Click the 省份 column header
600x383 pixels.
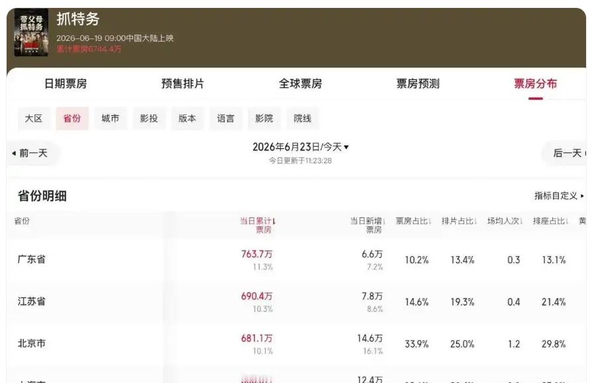tap(22, 221)
